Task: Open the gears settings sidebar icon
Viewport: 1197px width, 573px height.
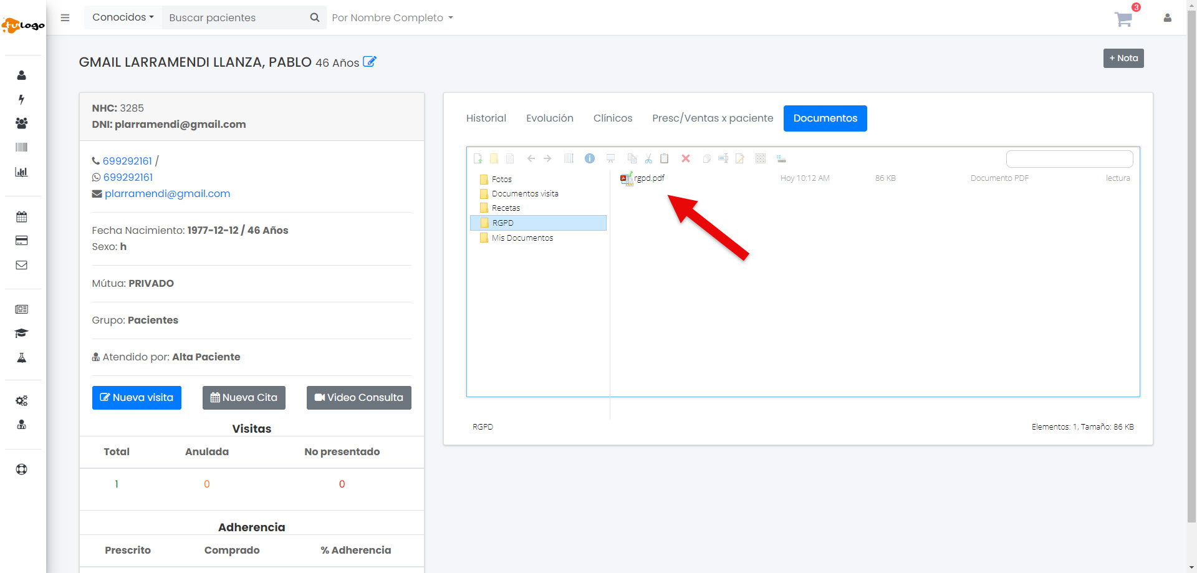Action: (x=21, y=401)
